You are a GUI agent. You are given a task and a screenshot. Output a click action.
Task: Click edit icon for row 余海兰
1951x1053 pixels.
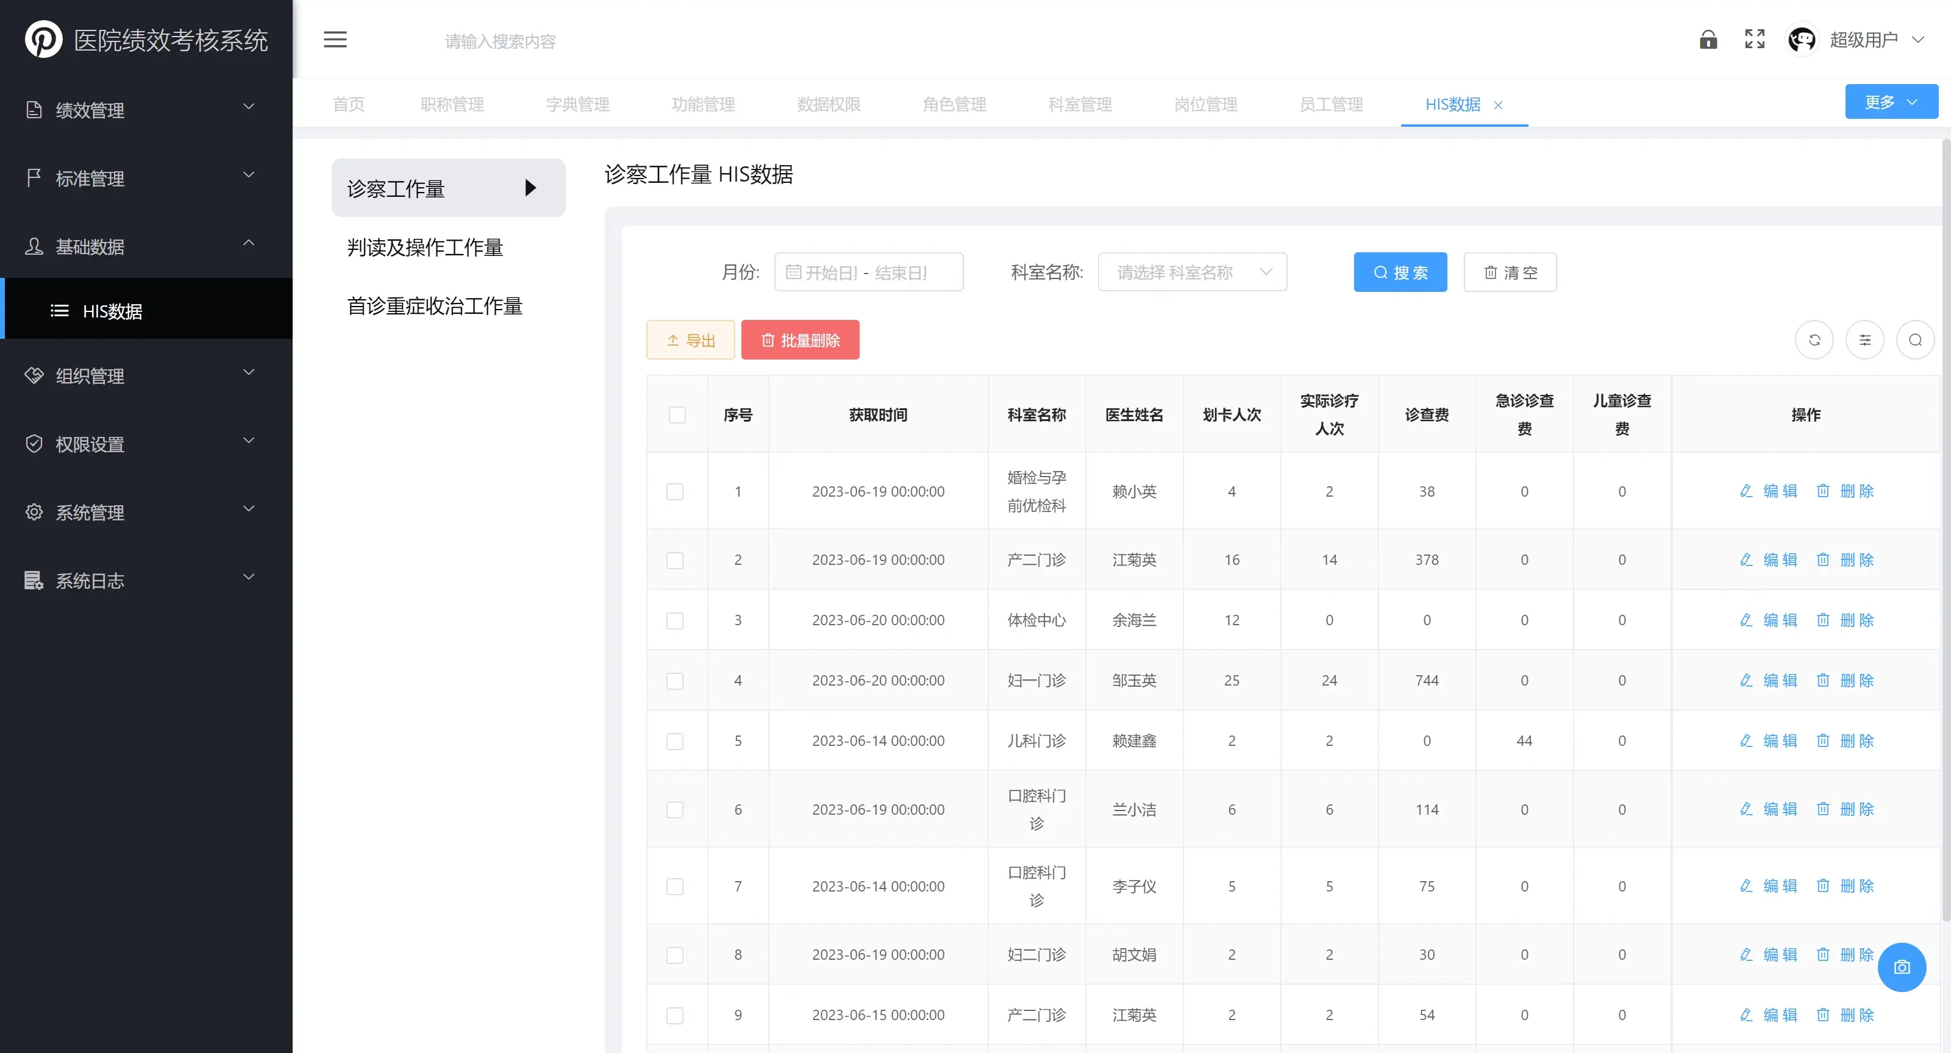pyautogui.click(x=1746, y=620)
